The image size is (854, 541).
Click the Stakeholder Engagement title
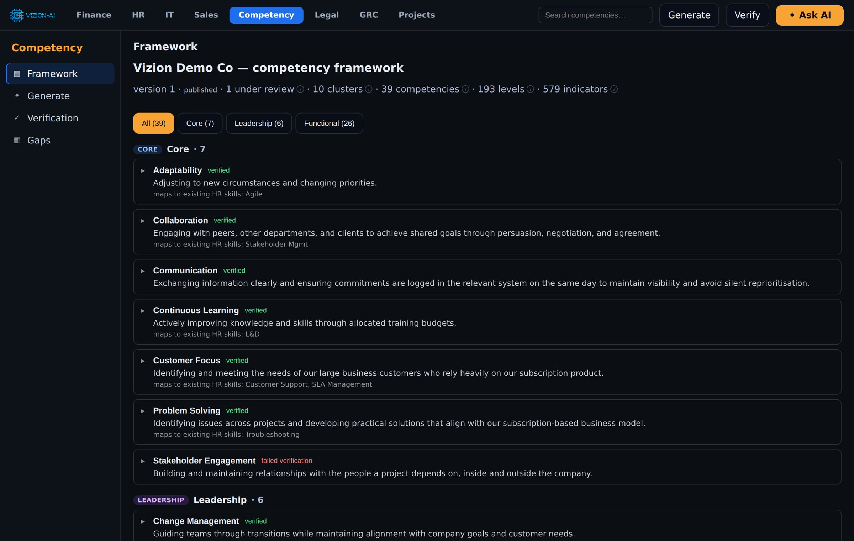204,461
